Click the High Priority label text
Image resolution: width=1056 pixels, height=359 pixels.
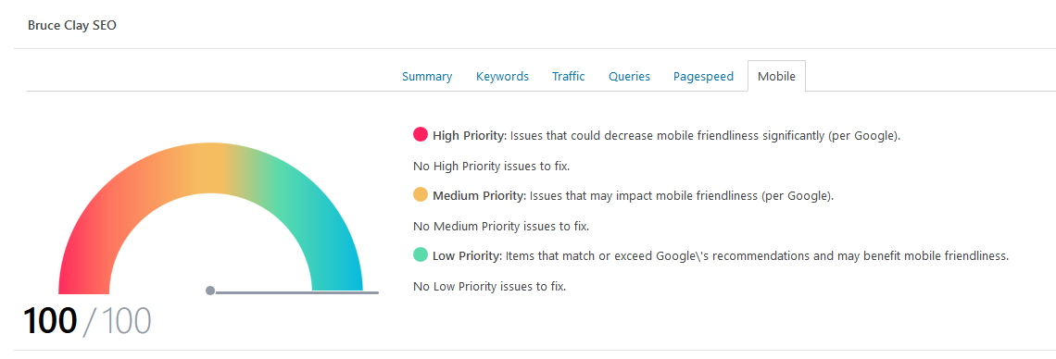(x=469, y=135)
